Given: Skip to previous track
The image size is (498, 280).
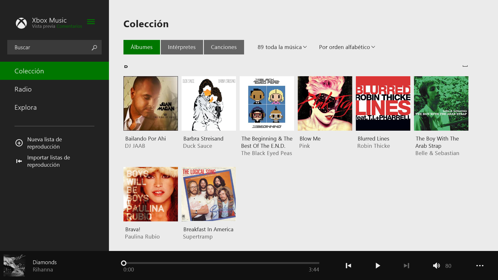Looking at the screenshot, I should [x=348, y=265].
